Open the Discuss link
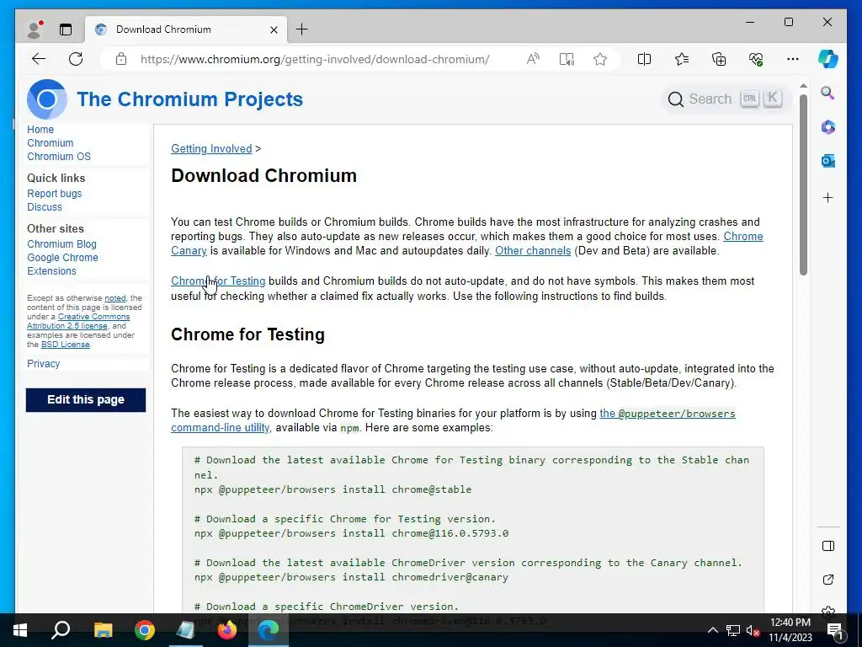The width and height of the screenshot is (862, 647). tap(45, 207)
